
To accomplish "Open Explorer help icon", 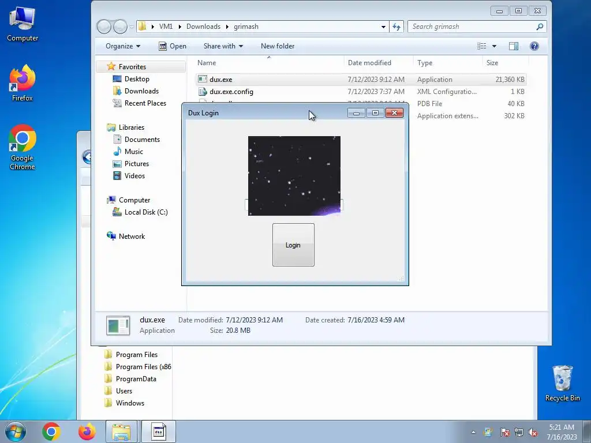I will coord(534,46).
